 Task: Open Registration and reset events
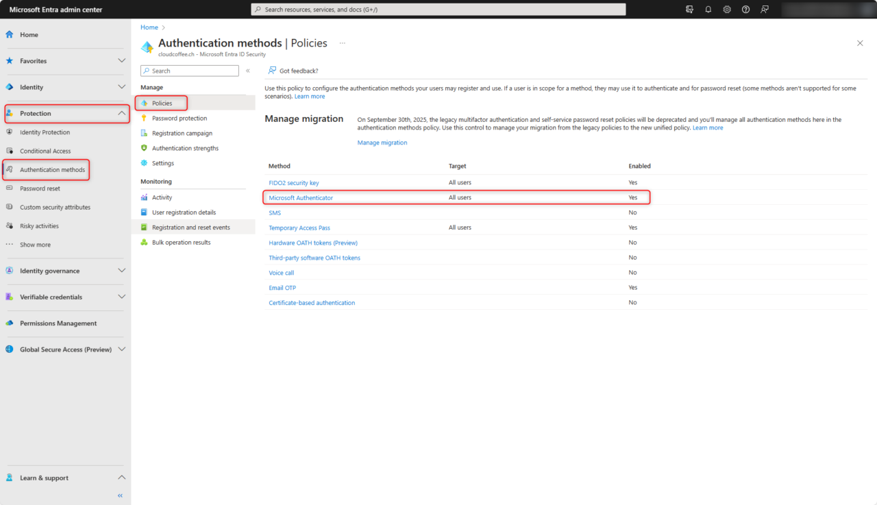pos(187,227)
